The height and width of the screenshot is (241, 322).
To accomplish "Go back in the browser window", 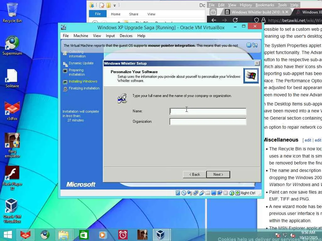I will (214, 20).
